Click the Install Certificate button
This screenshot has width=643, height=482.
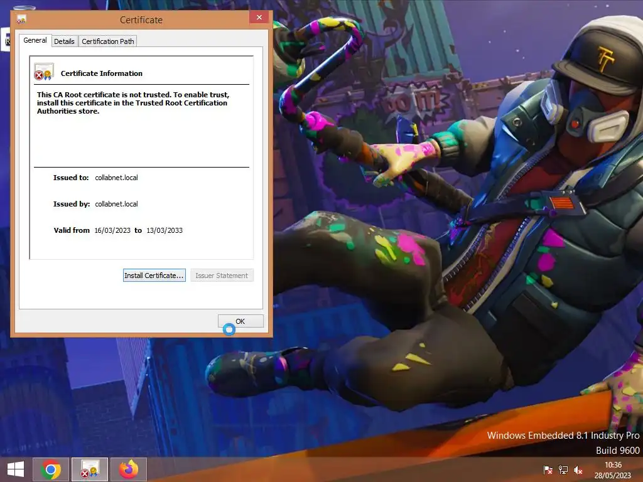tap(154, 276)
